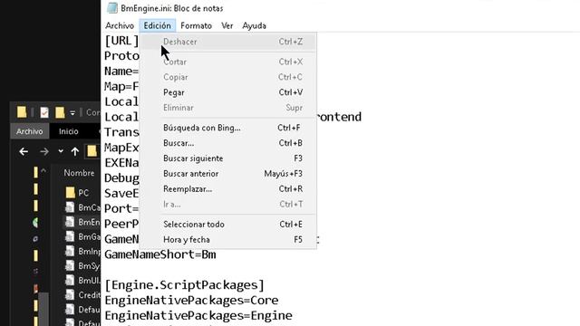
Task: Open the Formato menu
Action: 196,25
